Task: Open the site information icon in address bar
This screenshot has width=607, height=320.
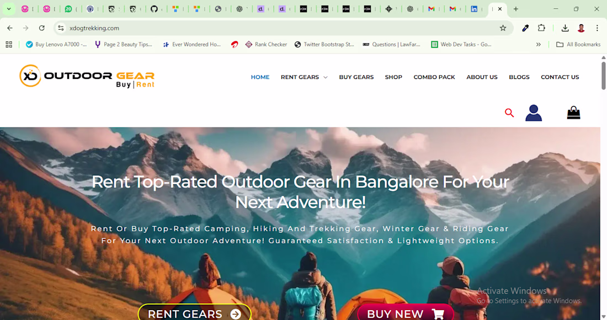Action: click(61, 28)
